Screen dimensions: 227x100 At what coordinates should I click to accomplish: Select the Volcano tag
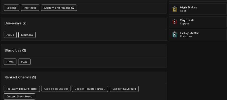[x=11, y=8]
